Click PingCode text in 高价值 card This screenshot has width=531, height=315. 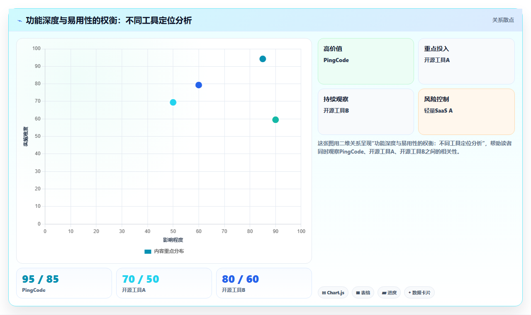[336, 60]
